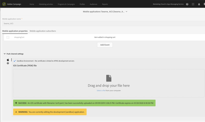Click the 'Mobile application name' label
205x122 pixels.
click(x=11, y=19)
